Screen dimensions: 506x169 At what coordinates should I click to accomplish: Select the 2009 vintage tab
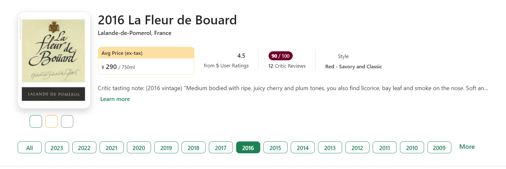pos(439,148)
